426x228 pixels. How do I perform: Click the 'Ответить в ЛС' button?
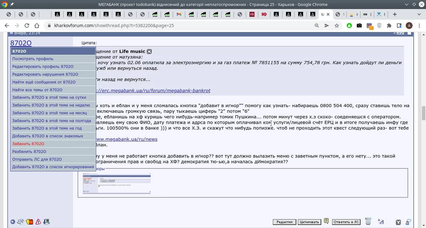346,222
